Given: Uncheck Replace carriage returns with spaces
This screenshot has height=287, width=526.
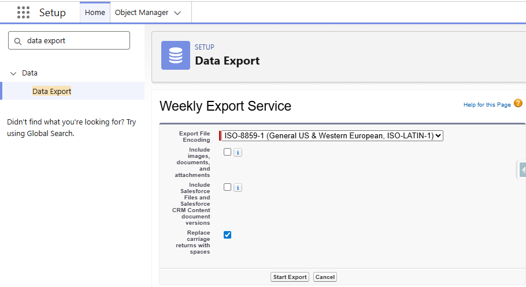Looking at the screenshot, I should click(227, 235).
